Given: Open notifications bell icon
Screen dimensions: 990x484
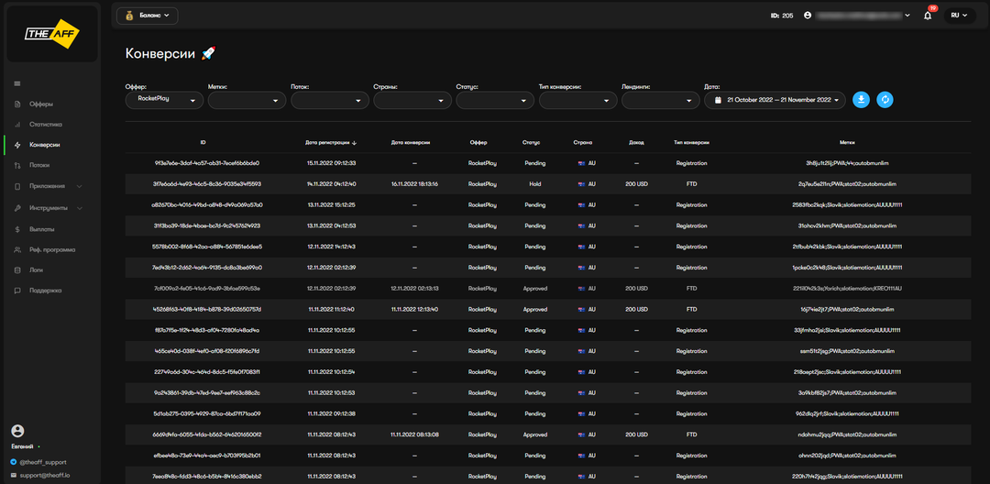Looking at the screenshot, I should click(x=928, y=16).
